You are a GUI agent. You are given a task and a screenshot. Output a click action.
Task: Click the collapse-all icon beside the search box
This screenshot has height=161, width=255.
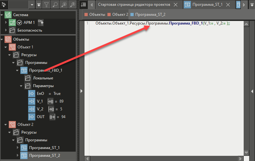pyautogui.click(x=39, y=5)
